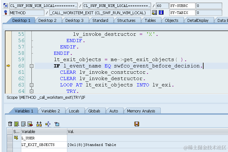Open the navigate-to-source icon after method name
This screenshot has width=228, height=152.
coord(154,13)
